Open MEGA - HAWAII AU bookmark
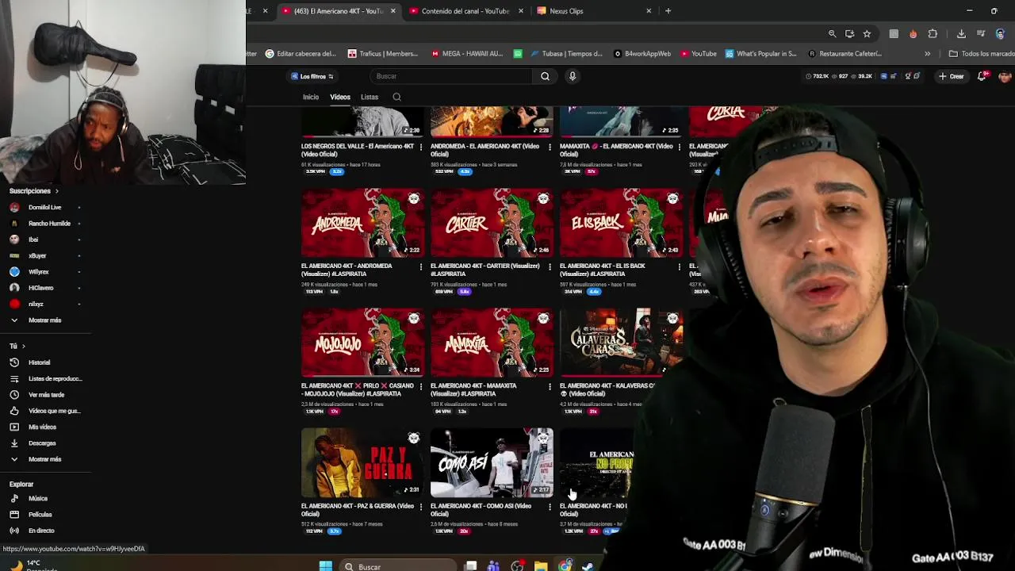Viewport: 1015px width, 571px height. (x=467, y=54)
